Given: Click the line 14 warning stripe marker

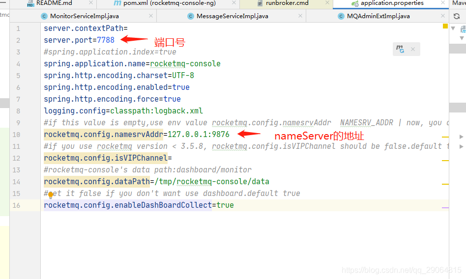Looking at the screenshot, I should tap(445, 184).
